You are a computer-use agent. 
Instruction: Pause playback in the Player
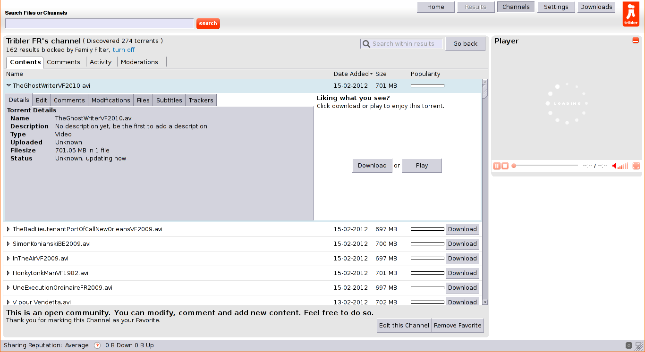click(497, 166)
